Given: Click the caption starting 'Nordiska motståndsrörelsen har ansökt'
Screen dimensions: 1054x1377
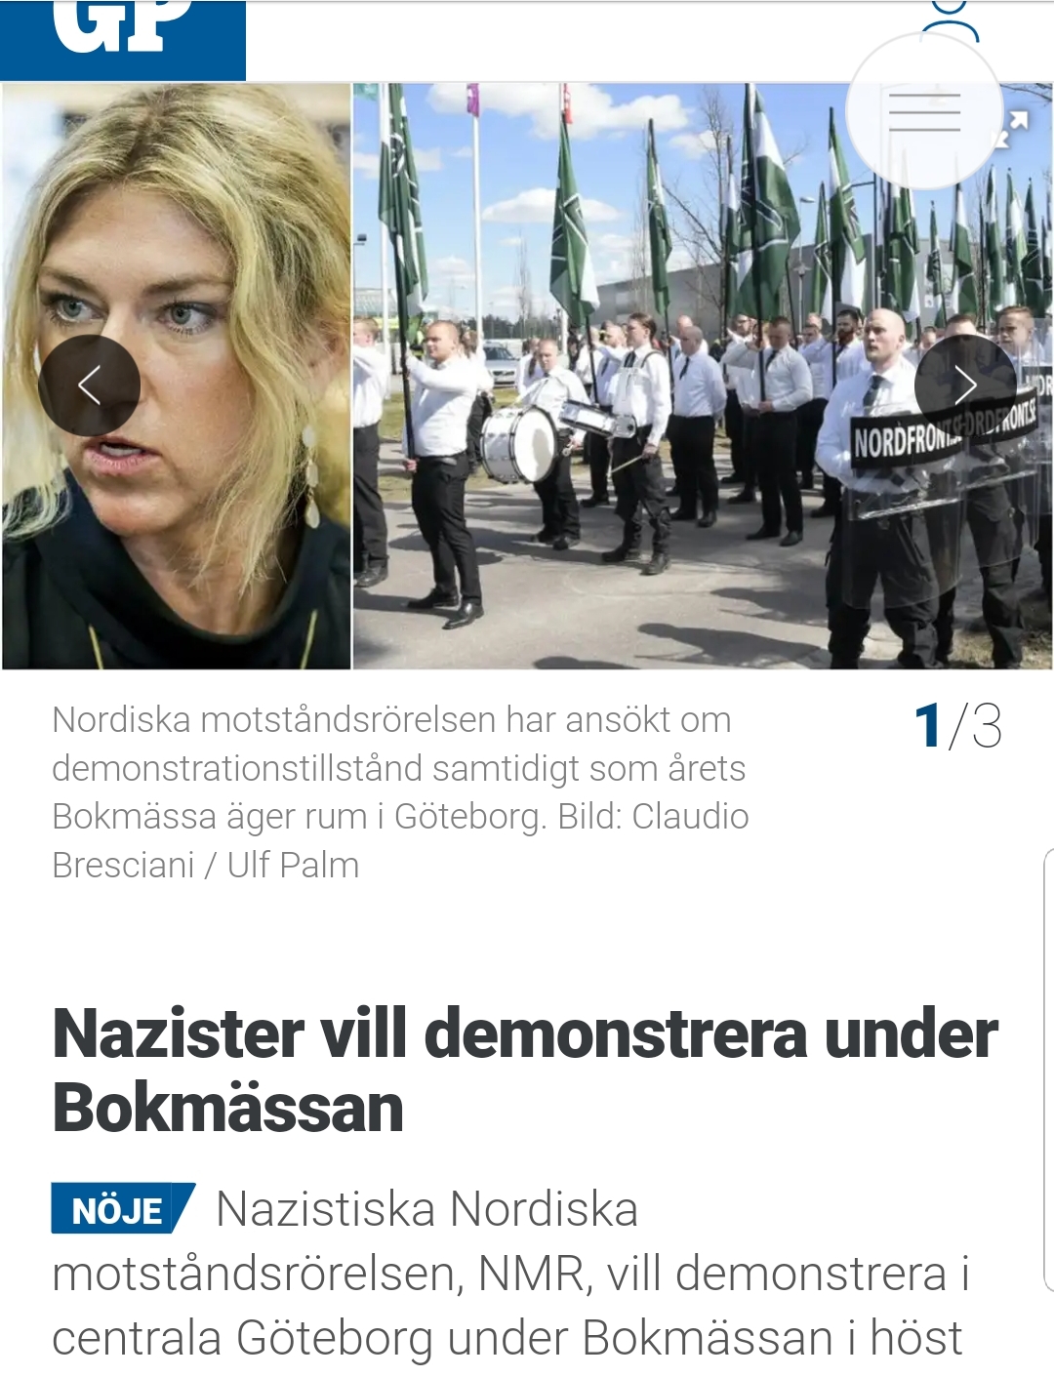Looking at the screenshot, I should tap(400, 791).
